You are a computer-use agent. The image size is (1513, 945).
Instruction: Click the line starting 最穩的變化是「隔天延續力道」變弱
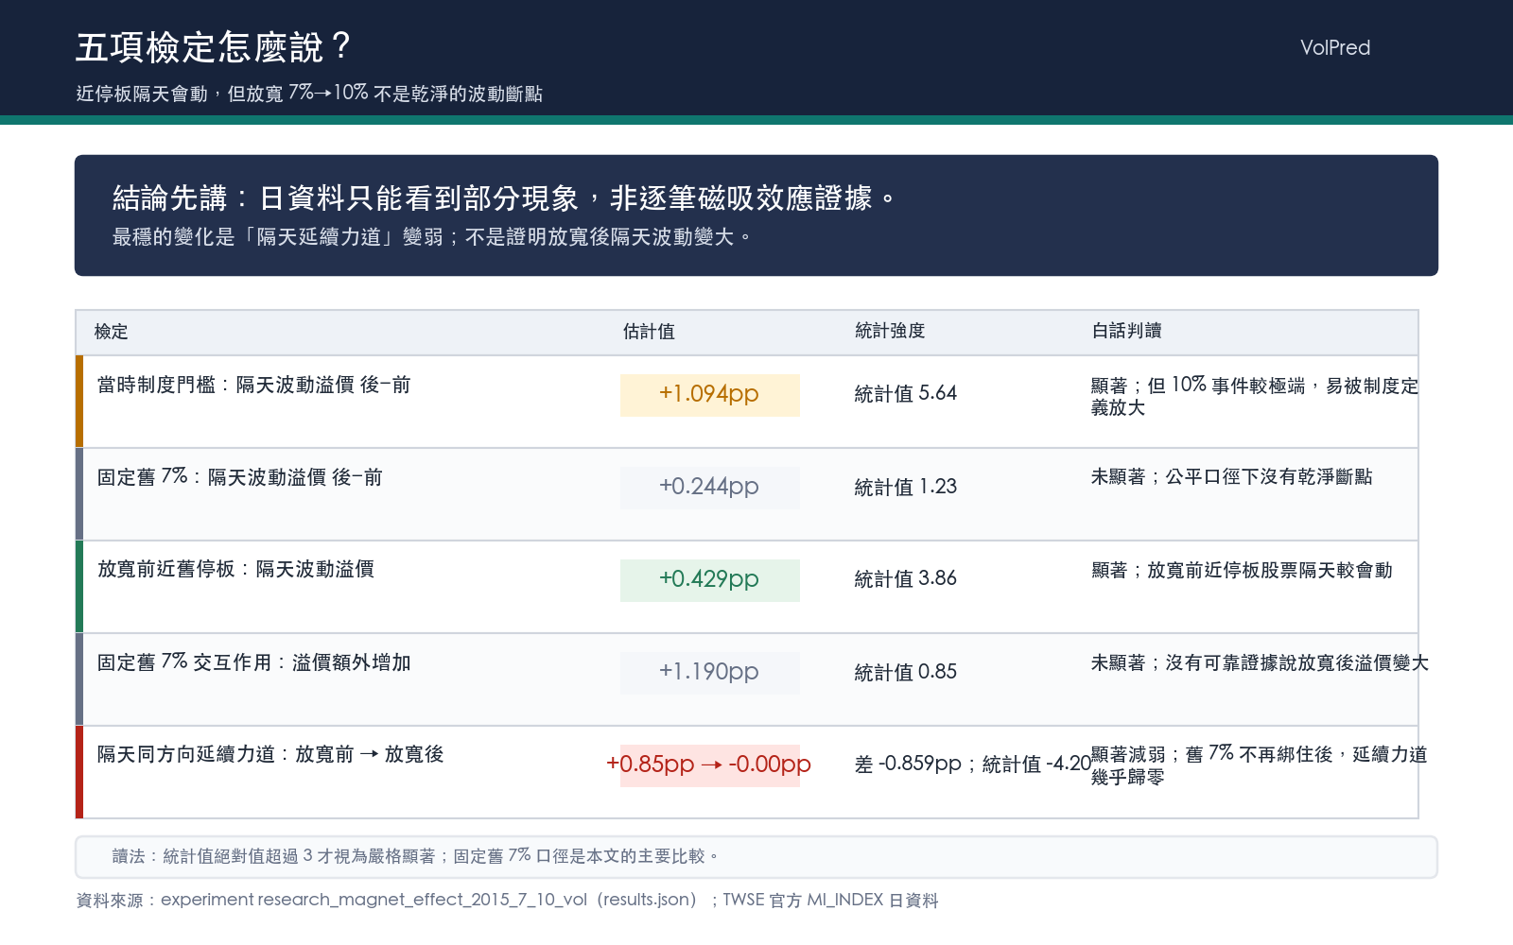431,237
